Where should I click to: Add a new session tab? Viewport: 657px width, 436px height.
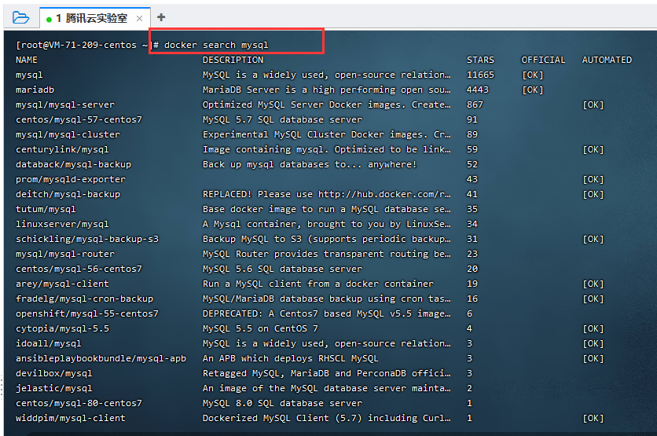click(x=161, y=17)
